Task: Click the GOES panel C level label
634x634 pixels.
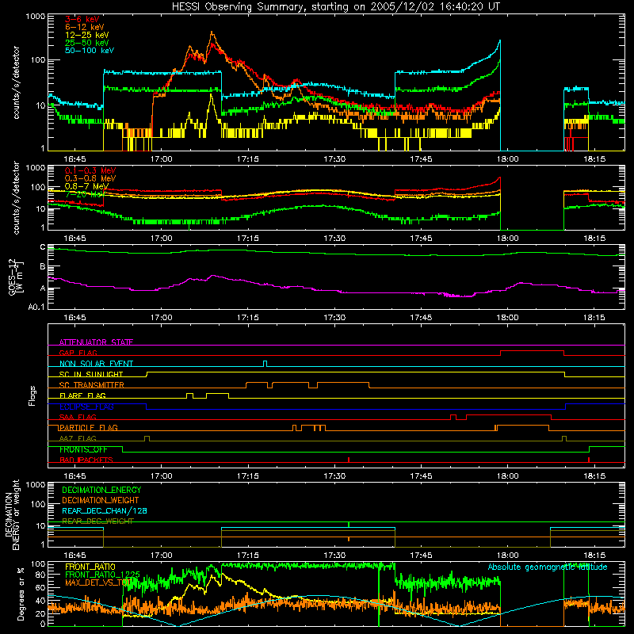Action: click(x=43, y=247)
